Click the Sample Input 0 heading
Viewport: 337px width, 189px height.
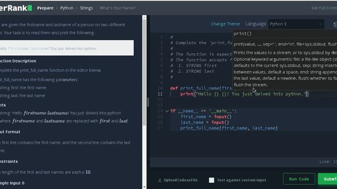coord(12,183)
